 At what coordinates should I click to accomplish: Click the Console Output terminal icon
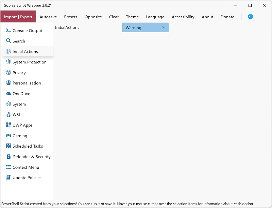8,31
